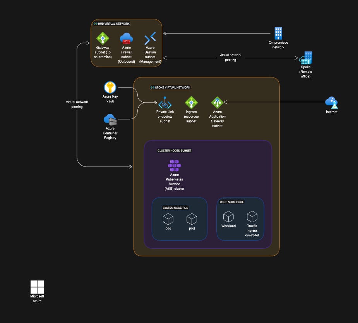Click the 'Microsoft Azure' text label
This screenshot has width=358, height=323.
point(37,298)
